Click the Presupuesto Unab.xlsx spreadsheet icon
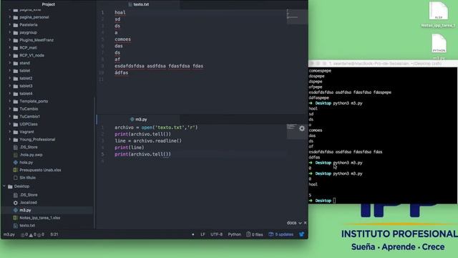This screenshot has height=258, width=458. pyautogui.click(x=16, y=170)
